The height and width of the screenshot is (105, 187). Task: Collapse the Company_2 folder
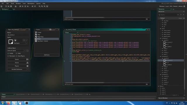[160, 56]
